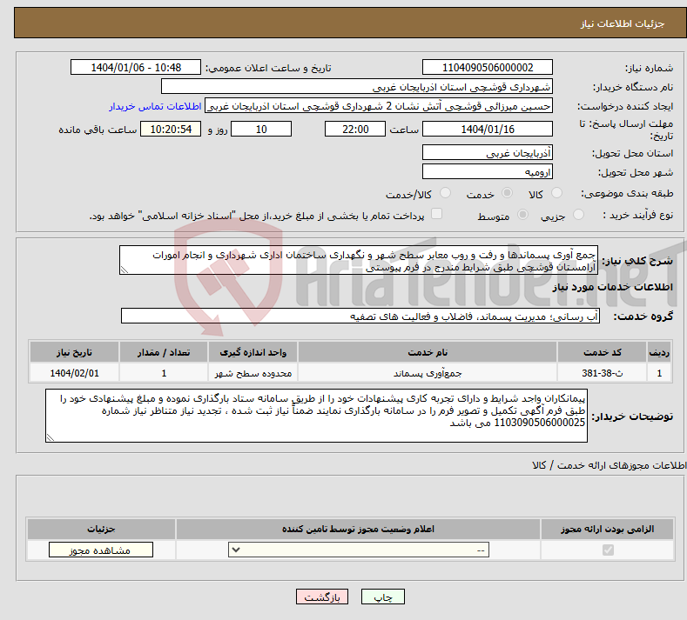The width and height of the screenshot is (687, 620).
Task: Click the deadline date field 1404/01/16
Action: pyautogui.click(x=488, y=129)
